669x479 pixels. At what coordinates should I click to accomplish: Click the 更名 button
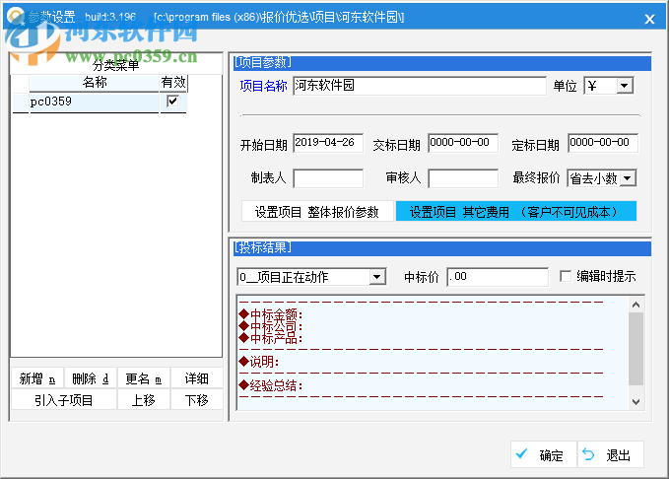pyautogui.click(x=144, y=378)
